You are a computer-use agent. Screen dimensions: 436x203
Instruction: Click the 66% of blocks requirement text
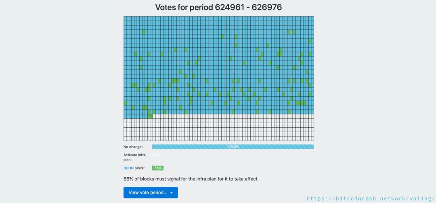click(x=191, y=178)
